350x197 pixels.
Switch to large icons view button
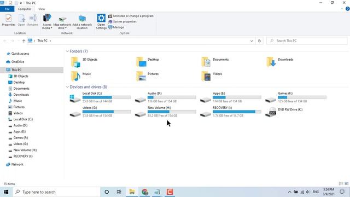point(347,184)
